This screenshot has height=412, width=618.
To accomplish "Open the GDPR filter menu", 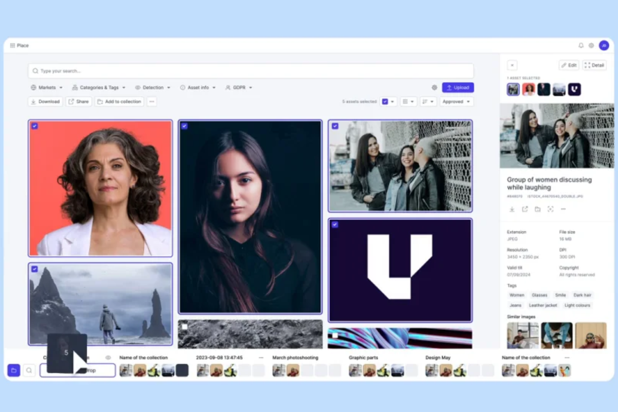I will (238, 87).
